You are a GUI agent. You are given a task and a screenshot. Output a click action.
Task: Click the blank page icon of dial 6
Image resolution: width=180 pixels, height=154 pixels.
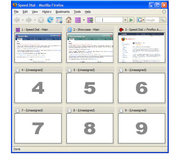[121, 70]
